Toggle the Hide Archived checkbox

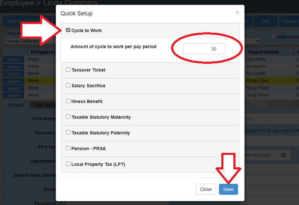point(273,36)
